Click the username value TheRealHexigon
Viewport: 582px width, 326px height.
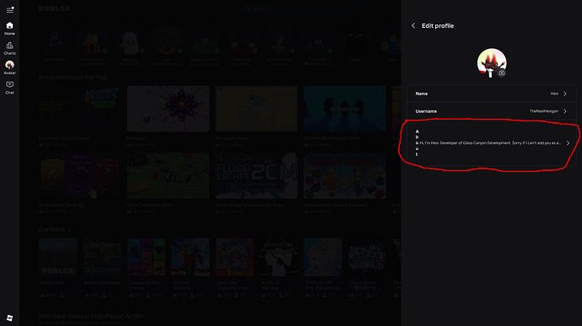(x=544, y=111)
